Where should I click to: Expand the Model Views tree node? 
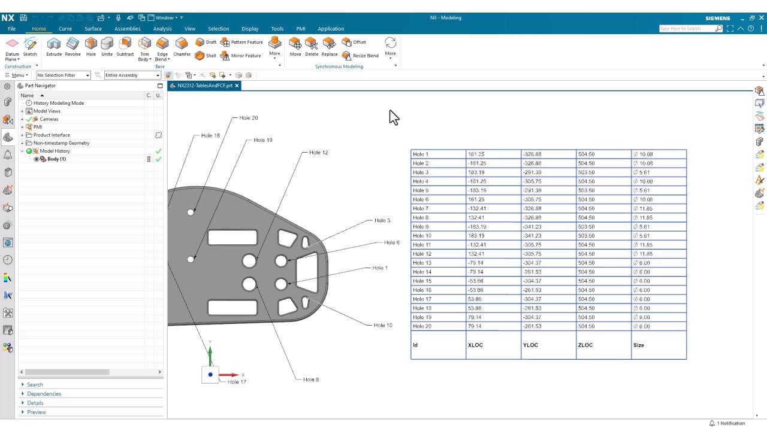pos(22,111)
